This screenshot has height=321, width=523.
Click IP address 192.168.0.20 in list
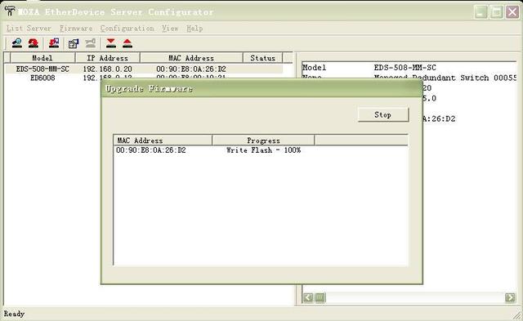pos(107,69)
